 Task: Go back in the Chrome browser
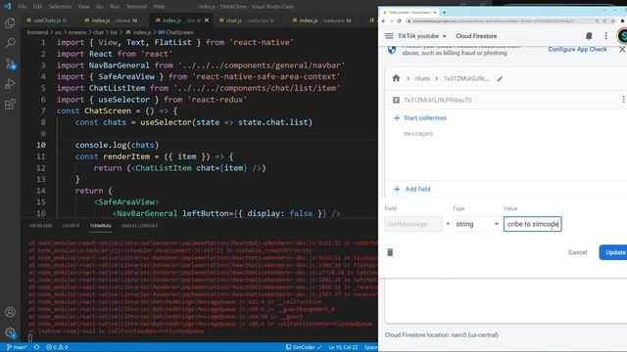point(384,21)
